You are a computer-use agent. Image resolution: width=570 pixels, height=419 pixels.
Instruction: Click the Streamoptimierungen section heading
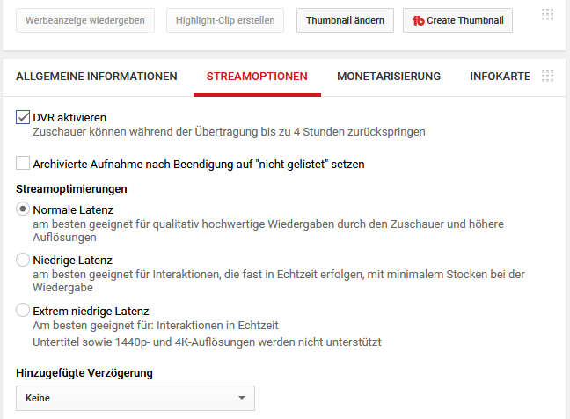(x=72, y=187)
